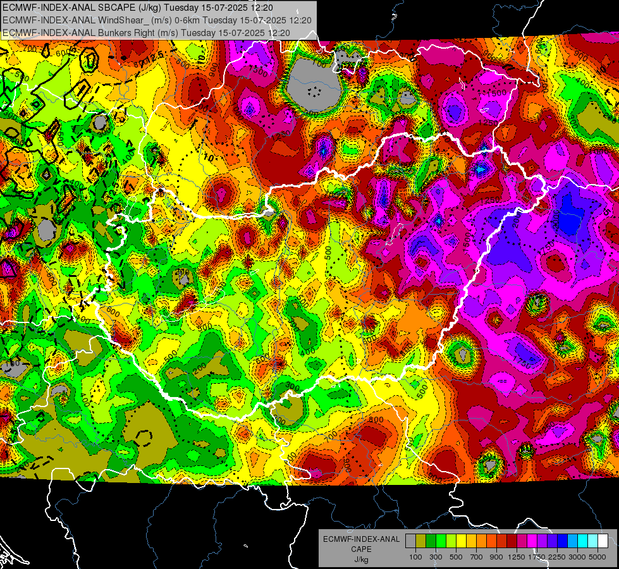
Task: Click the 1250 tick label on the legend scale
Action: tap(517, 557)
